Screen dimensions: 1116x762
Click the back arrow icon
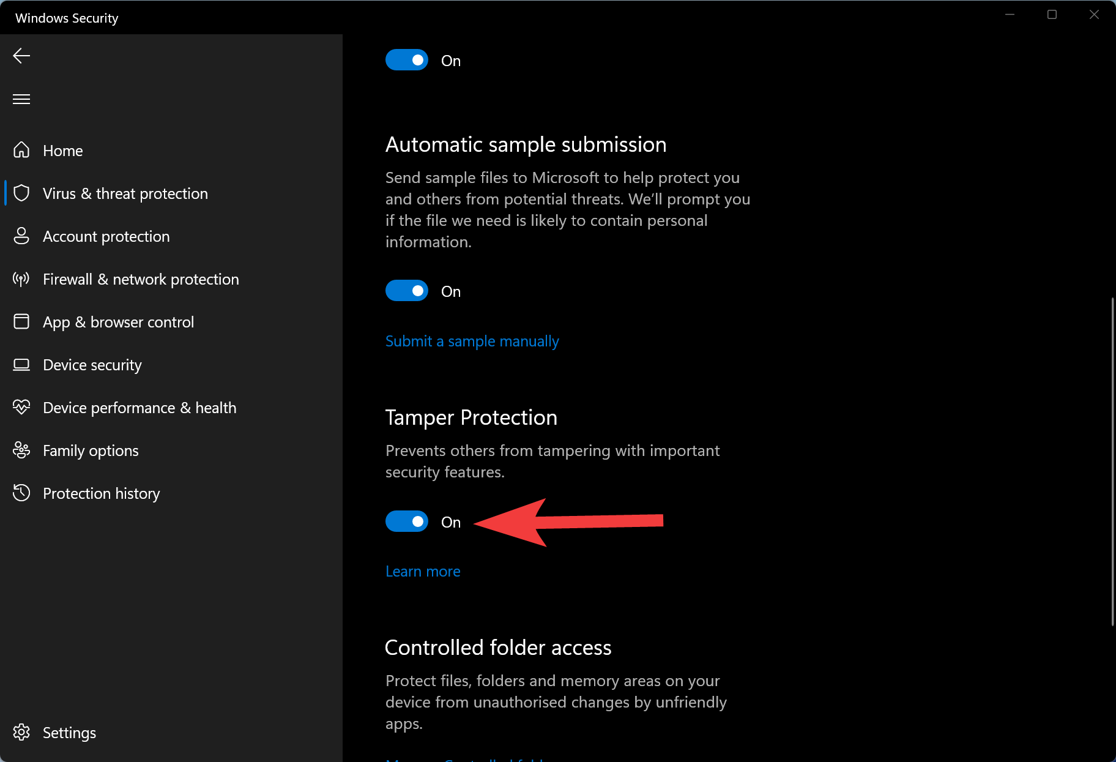click(x=21, y=56)
